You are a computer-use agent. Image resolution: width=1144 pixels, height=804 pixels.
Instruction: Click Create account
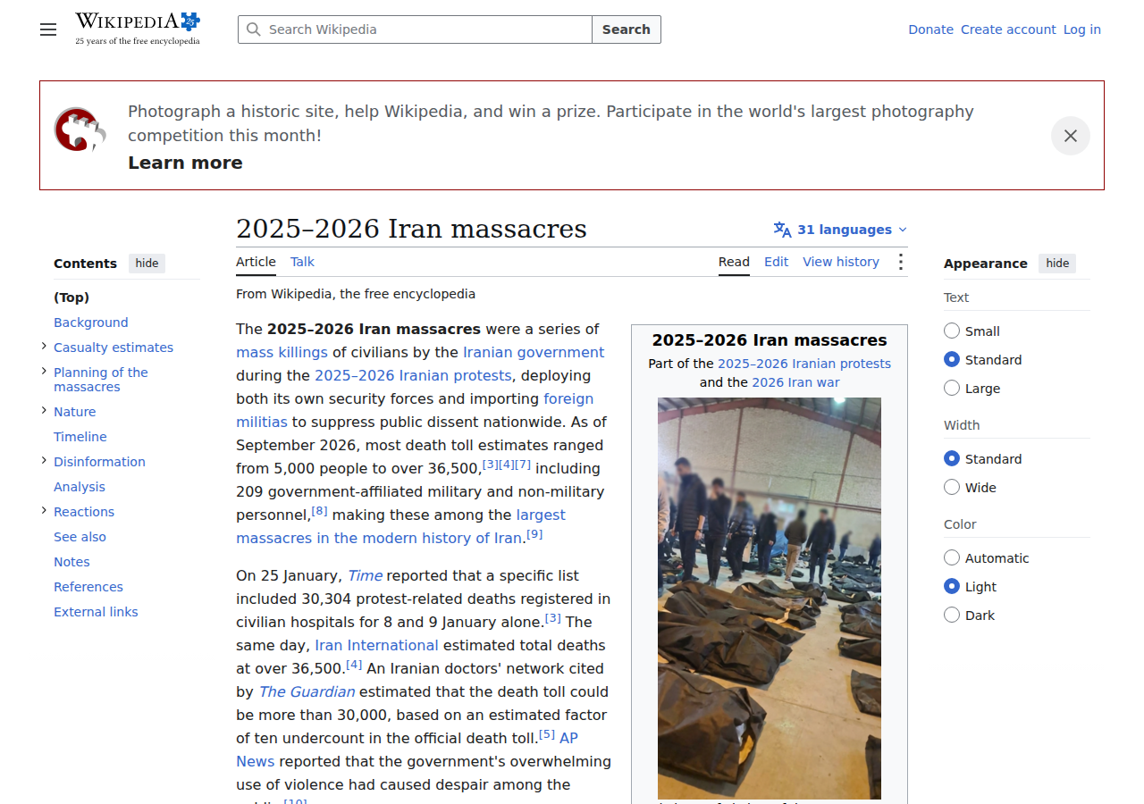click(1008, 29)
